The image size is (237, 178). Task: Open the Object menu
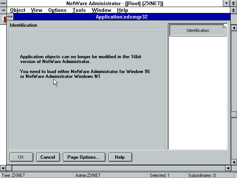17,10
